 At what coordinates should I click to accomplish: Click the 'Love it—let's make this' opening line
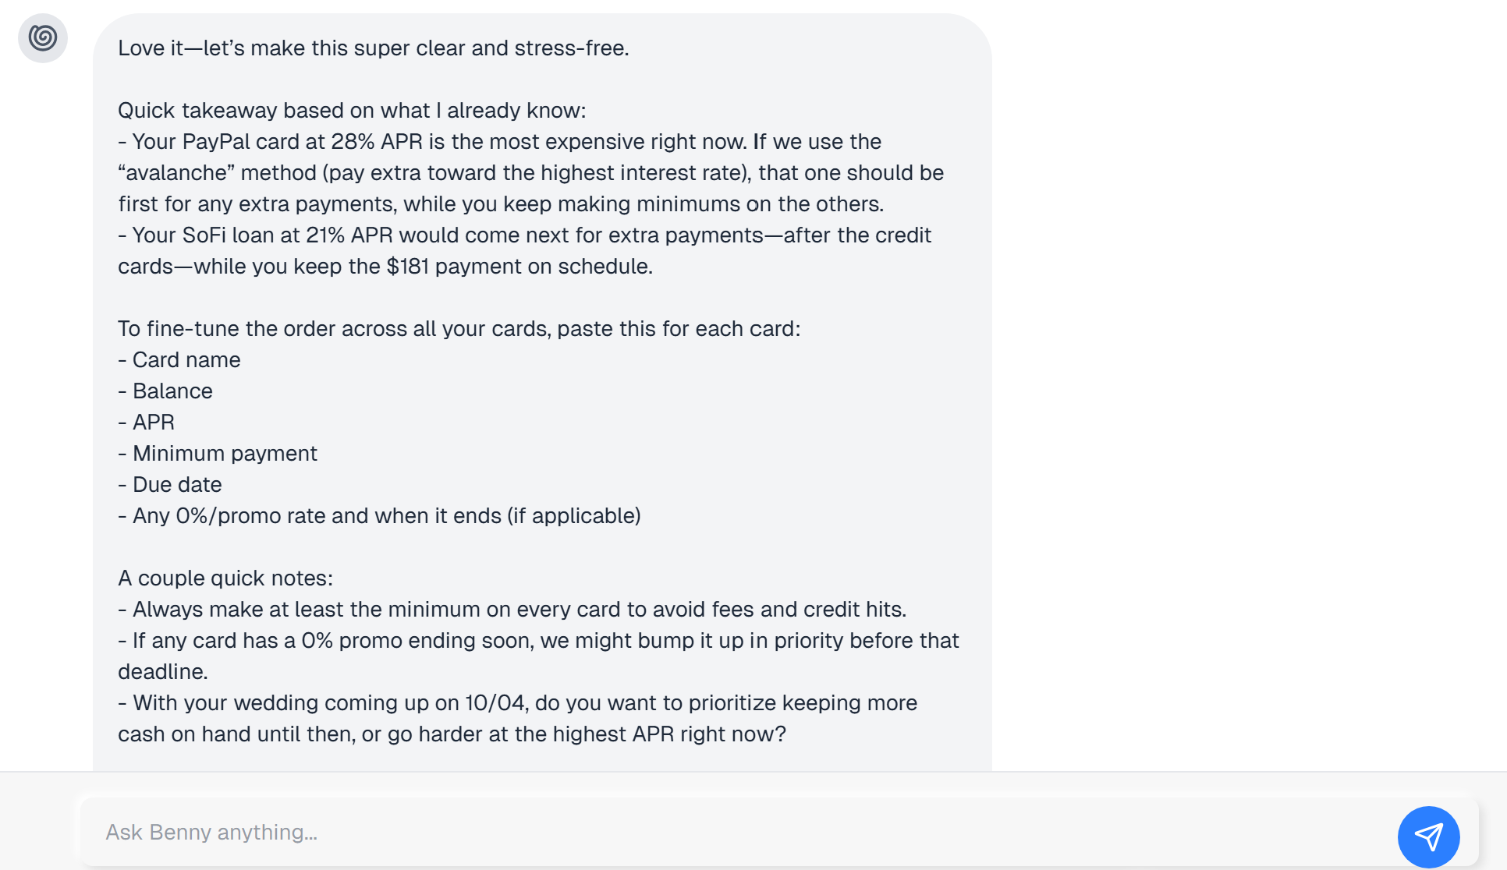(374, 48)
